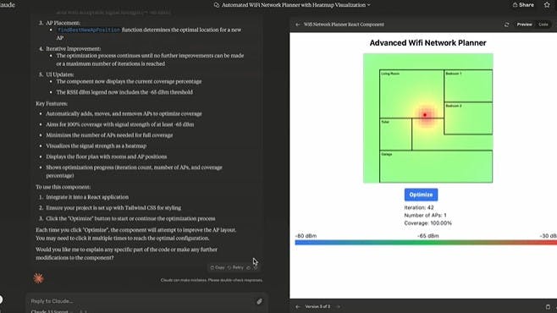Click 'Number of APs: 1' text
The height and width of the screenshot is (313, 557).
(x=425, y=216)
